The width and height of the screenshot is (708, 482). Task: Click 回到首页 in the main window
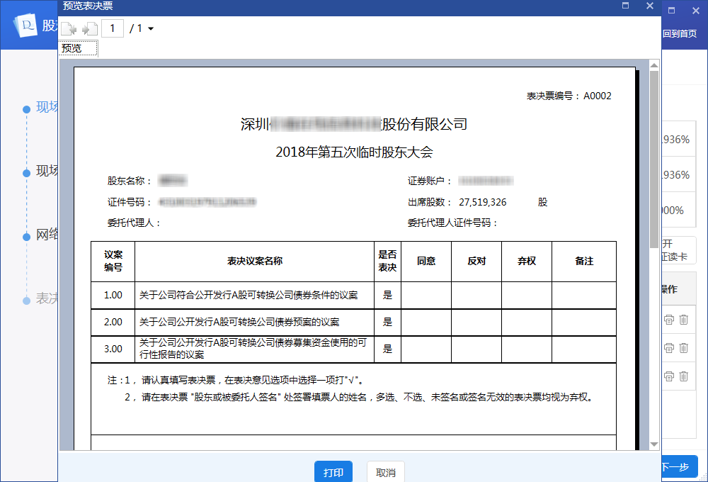pos(680,34)
